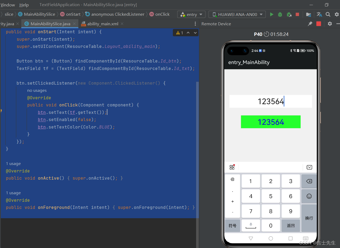Tap the + symbol key on keypad
The height and width of the screenshot is (248, 340).
[x=232, y=201]
